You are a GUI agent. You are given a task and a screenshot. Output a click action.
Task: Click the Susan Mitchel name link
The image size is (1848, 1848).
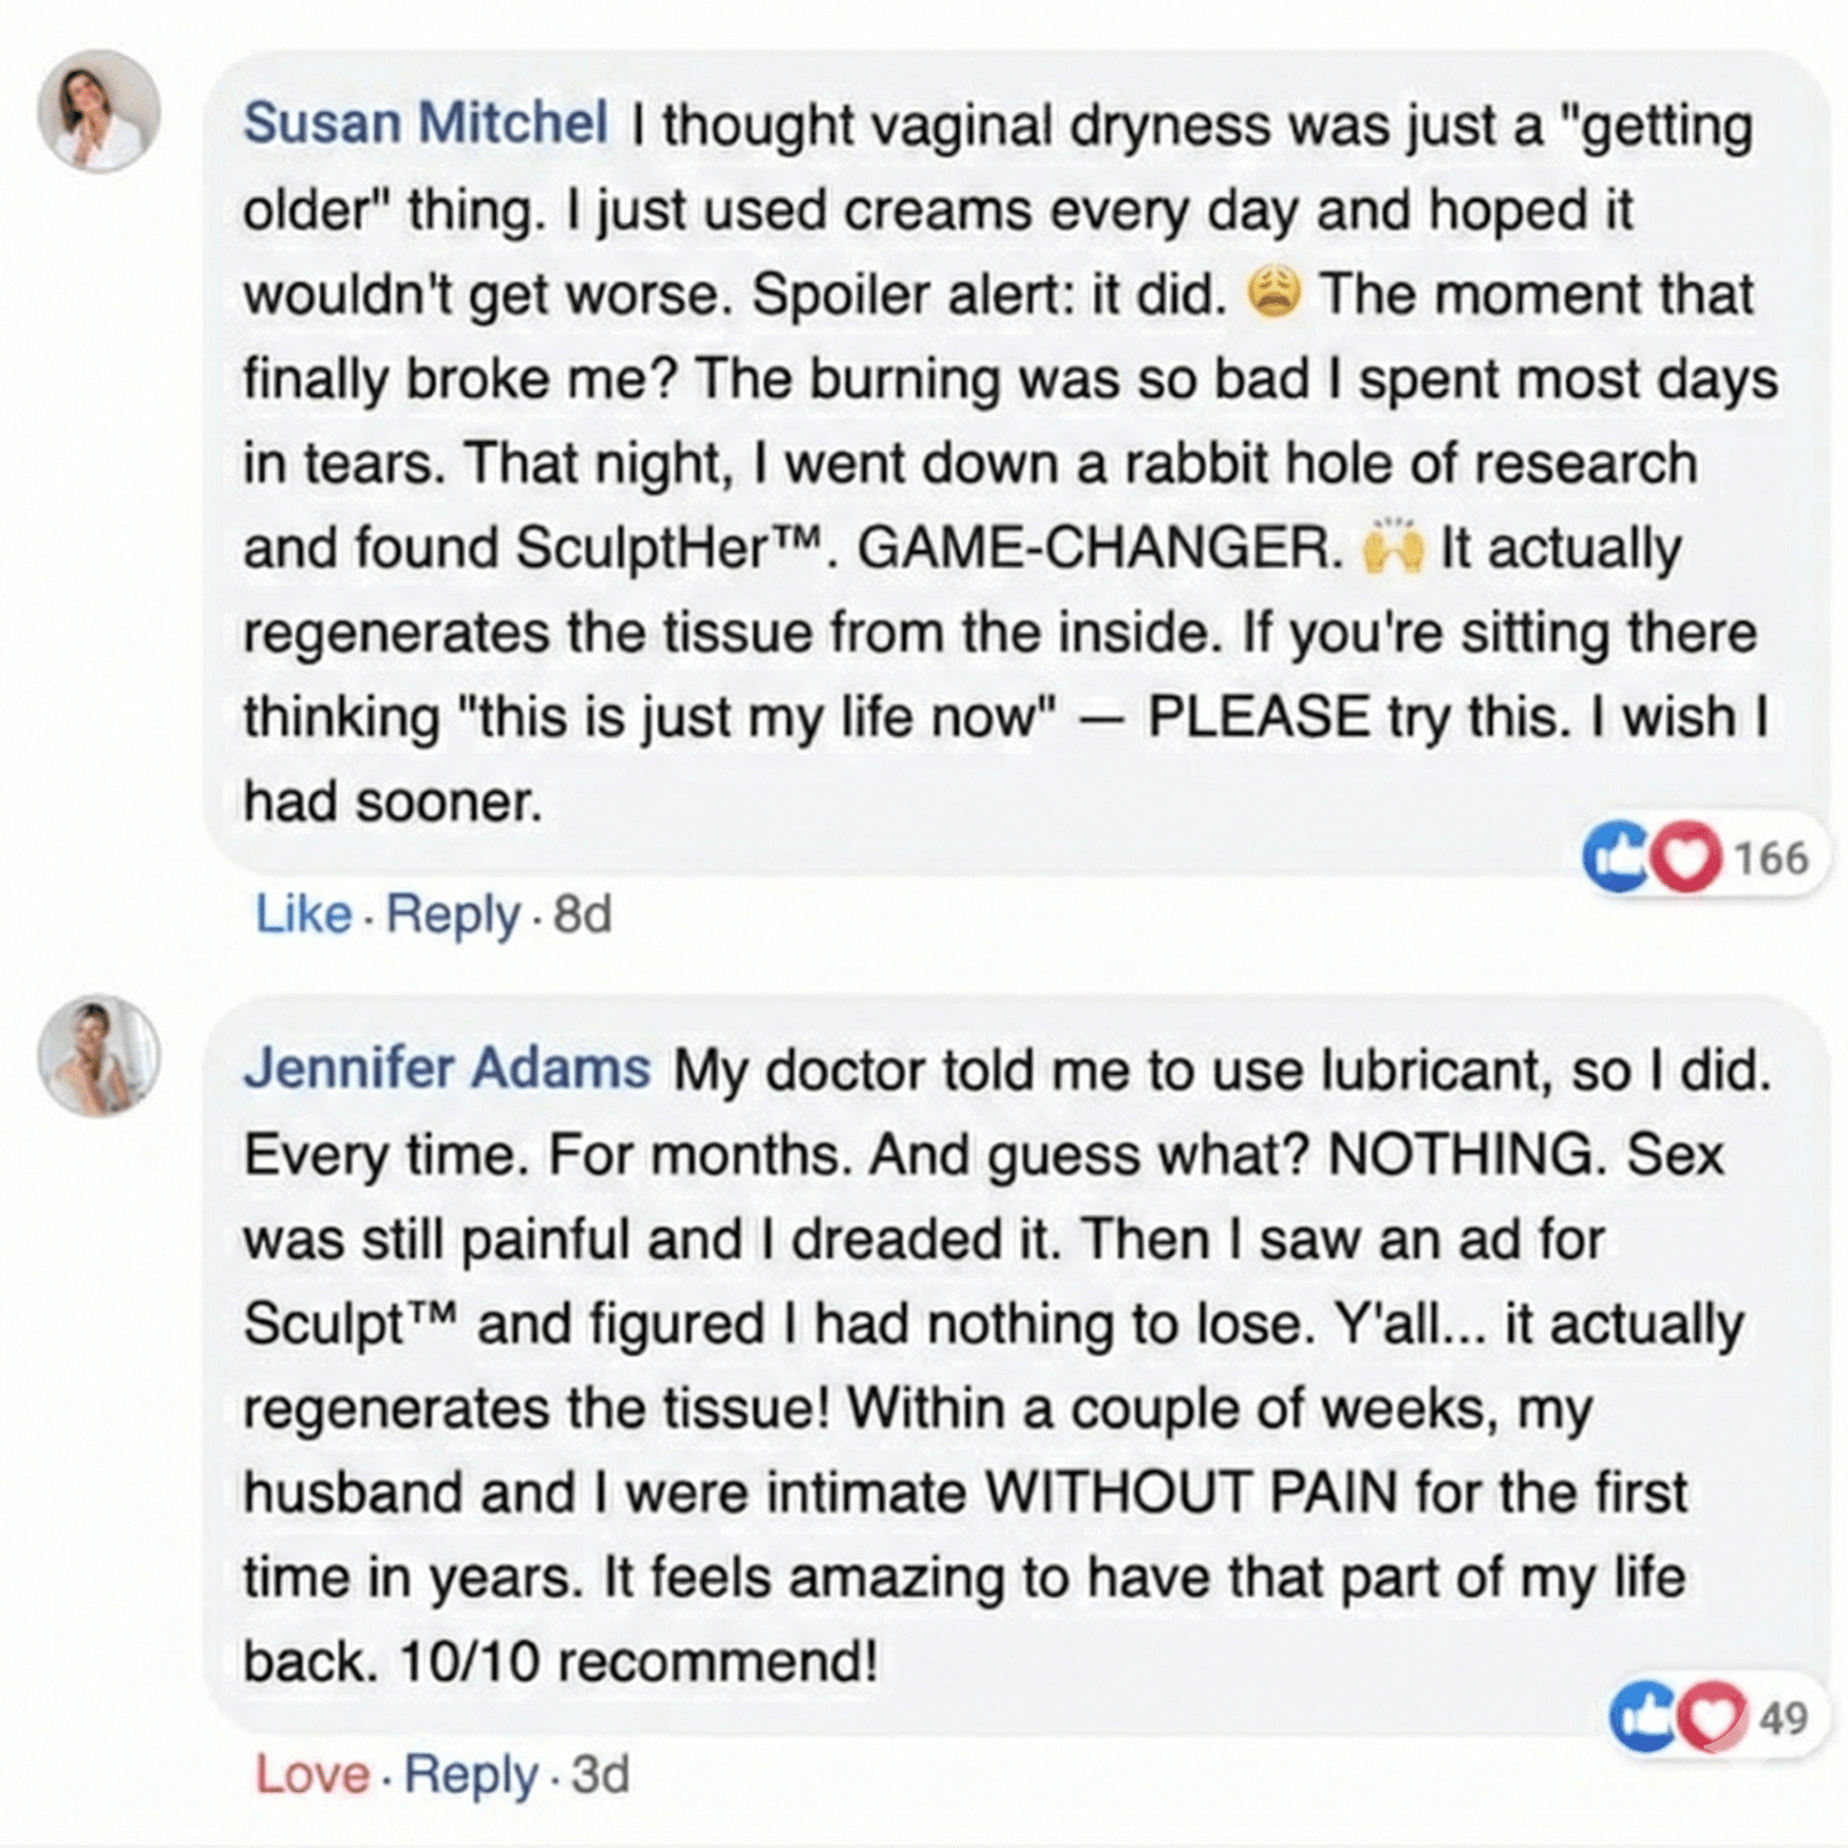[424, 124]
